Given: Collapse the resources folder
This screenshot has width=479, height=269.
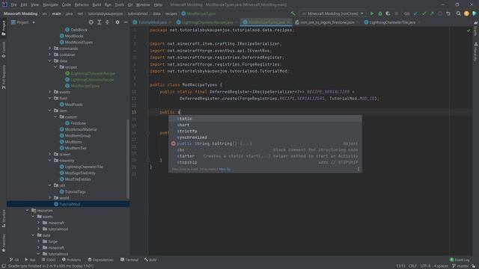Looking at the screenshot, I should click(x=27, y=211).
